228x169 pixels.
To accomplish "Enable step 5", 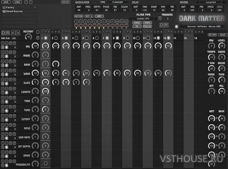I will pyautogui.click(x=87, y=38).
